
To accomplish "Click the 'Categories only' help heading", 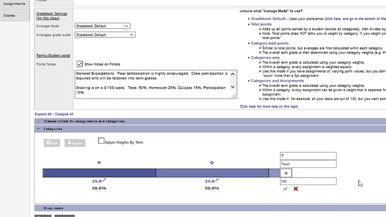I will (265, 58).
